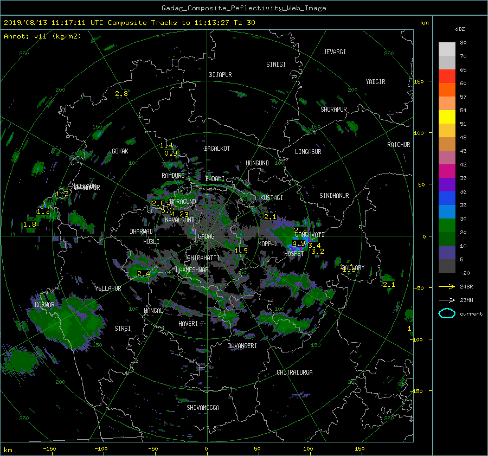Image resolution: width=488 pixels, height=456 pixels.
Task: Click the GOKAK city label
Action: (x=120, y=151)
